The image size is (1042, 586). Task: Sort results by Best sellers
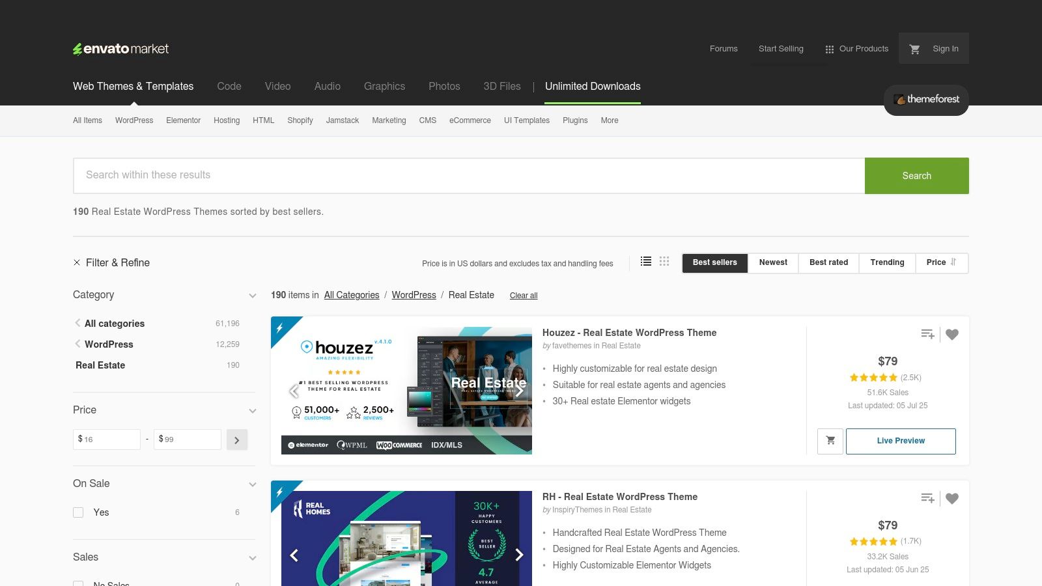715,262
